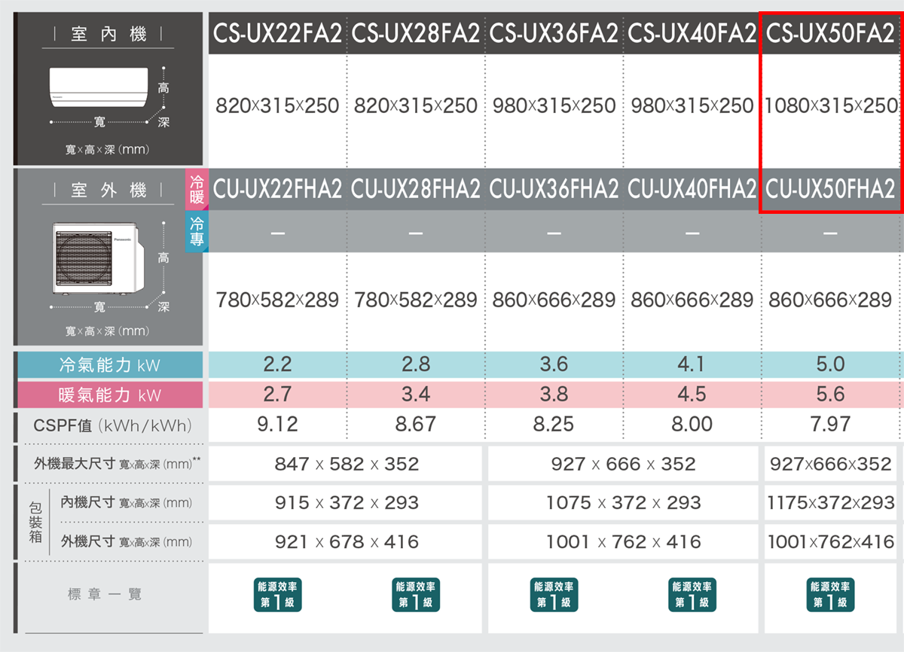Click the blue 冷氣能力 kW row label
Screen dimensions: 904x652
tap(109, 366)
